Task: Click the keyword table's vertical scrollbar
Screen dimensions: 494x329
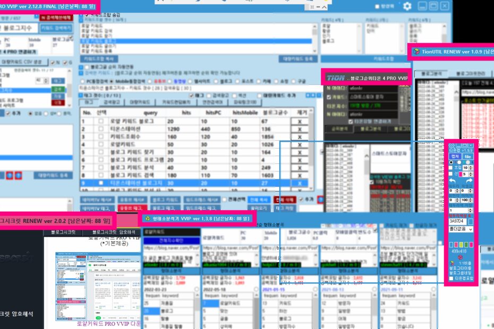Action: (x=311, y=150)
